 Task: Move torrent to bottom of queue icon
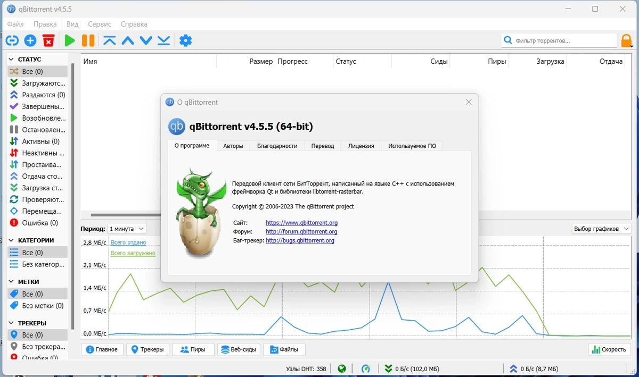164,40
